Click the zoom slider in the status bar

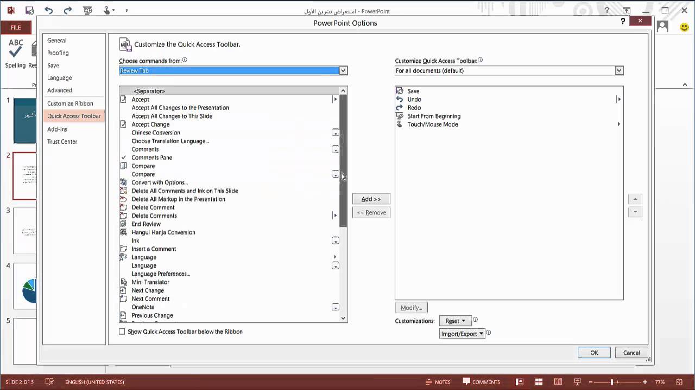coord(611,382)
